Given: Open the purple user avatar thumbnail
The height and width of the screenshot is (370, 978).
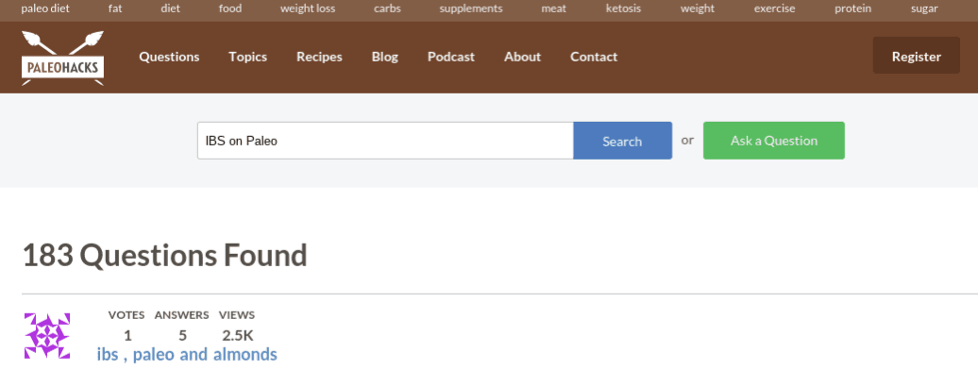Looking at the screenshot, I should coord(47,336).
